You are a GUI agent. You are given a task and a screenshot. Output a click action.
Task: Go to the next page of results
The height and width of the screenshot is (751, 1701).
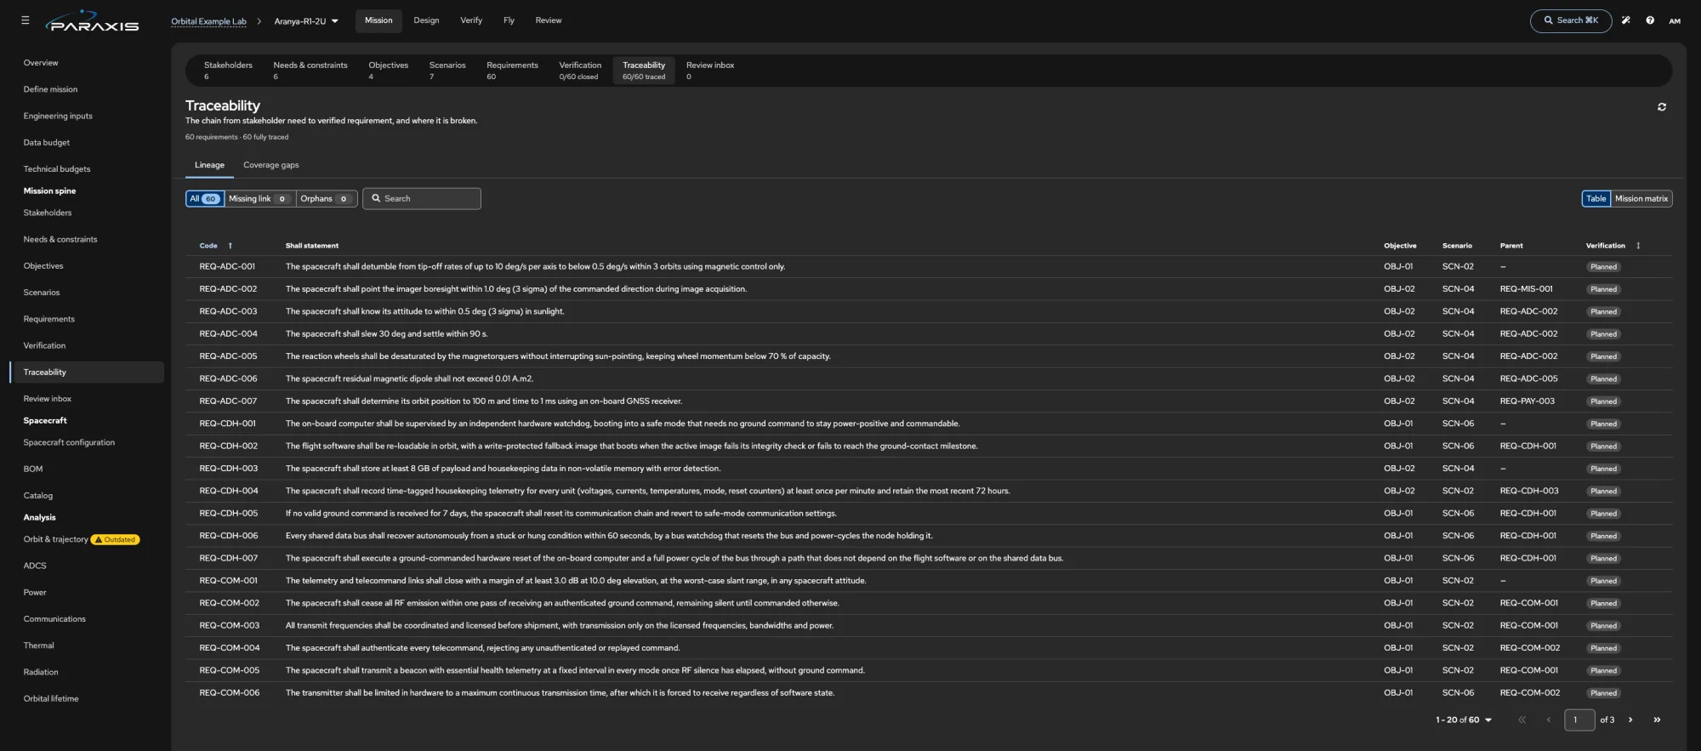click(x=1630, y=720)
